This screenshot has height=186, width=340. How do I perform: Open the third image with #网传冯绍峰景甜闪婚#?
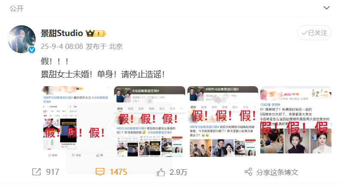[223, 122]
